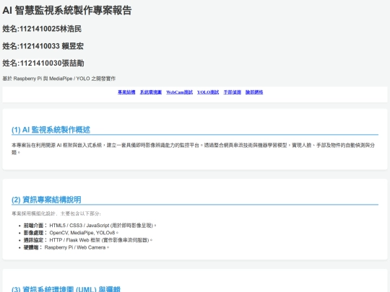Click the name line 1121410033 賴昱宏
This screenshot has width=390, height=292.
coord(43,46)
